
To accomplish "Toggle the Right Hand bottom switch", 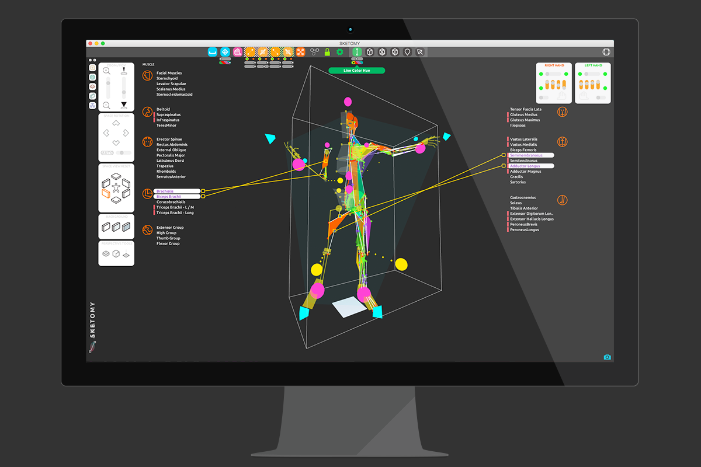I will click(x=544, y=97).
